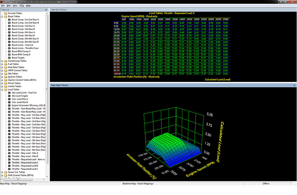The width and height of the screenshot is (297, 195).
Task: Click the Realtime Map status bar field
Action: (x=183, y=184)
